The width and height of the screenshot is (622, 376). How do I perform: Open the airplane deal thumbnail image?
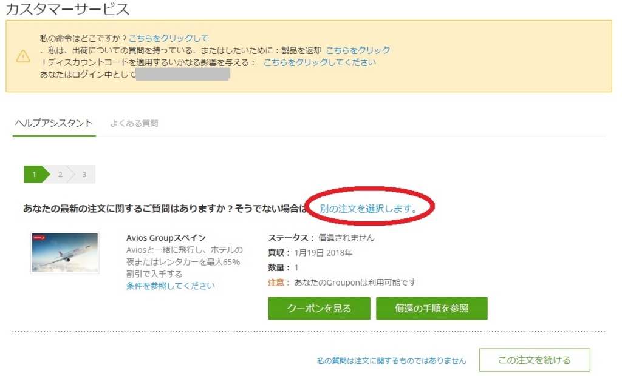tap(65, 253)
